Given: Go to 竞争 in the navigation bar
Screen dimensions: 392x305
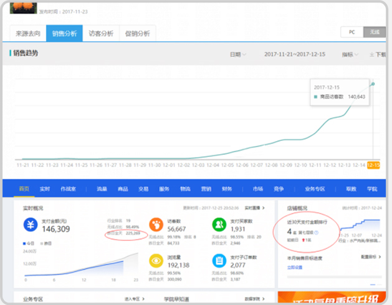Looking at the screenshot, I should point(278,188).
